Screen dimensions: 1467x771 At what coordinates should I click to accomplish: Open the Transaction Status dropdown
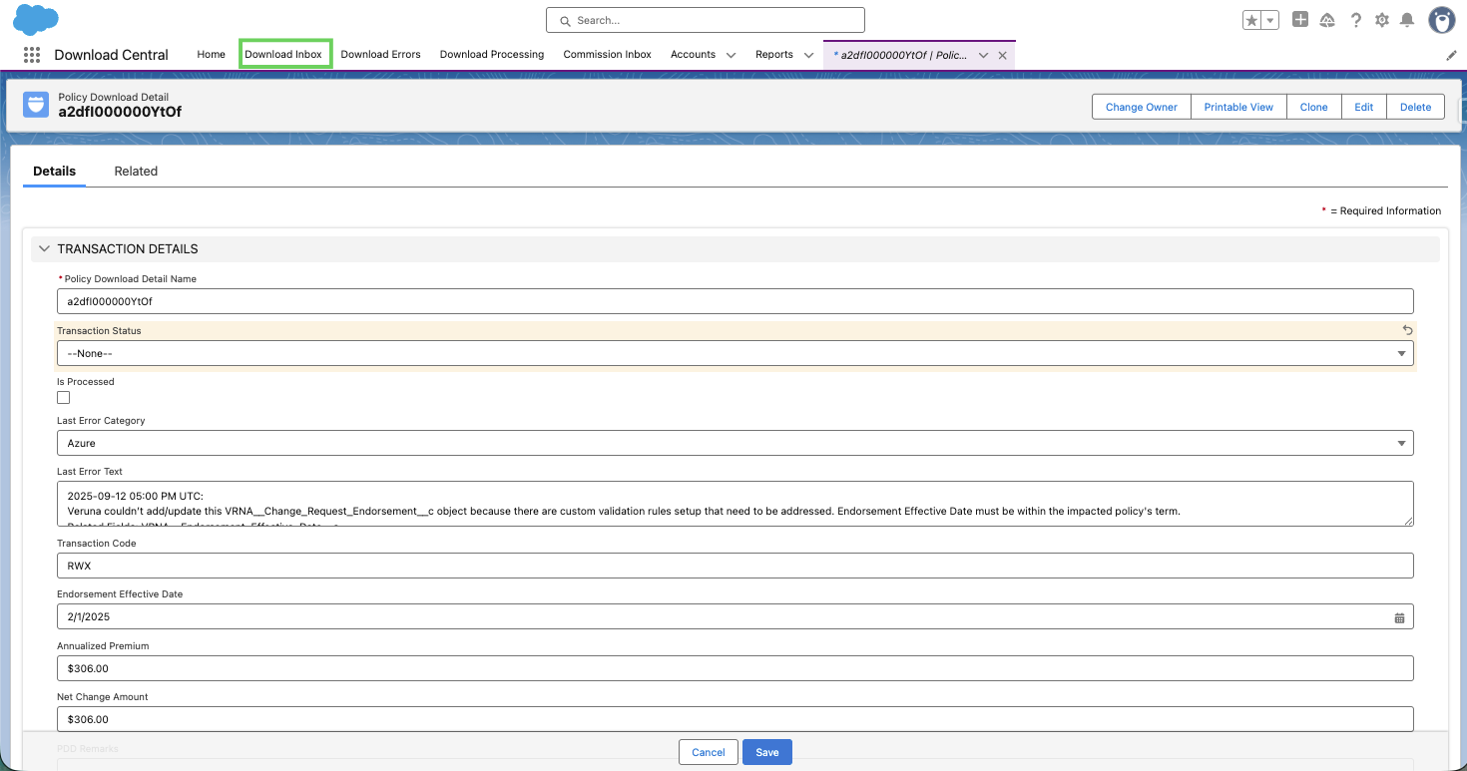point(735,353)
